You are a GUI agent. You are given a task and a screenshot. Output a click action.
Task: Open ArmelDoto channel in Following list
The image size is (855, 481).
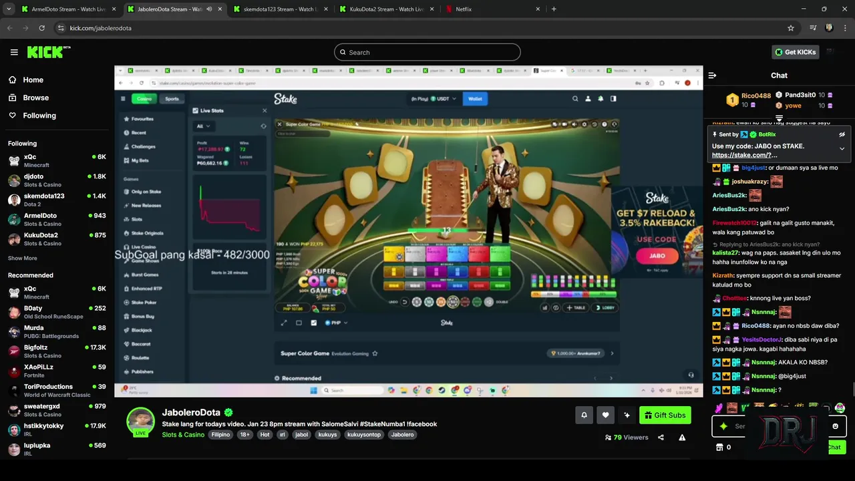(x=57, y=219)
